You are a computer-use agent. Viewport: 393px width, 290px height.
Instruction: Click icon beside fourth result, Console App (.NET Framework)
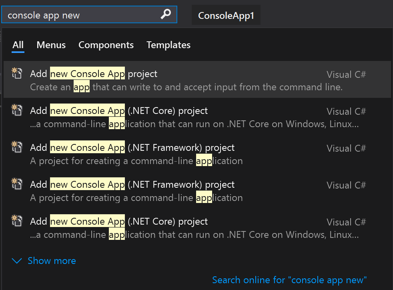coord(17,184)
